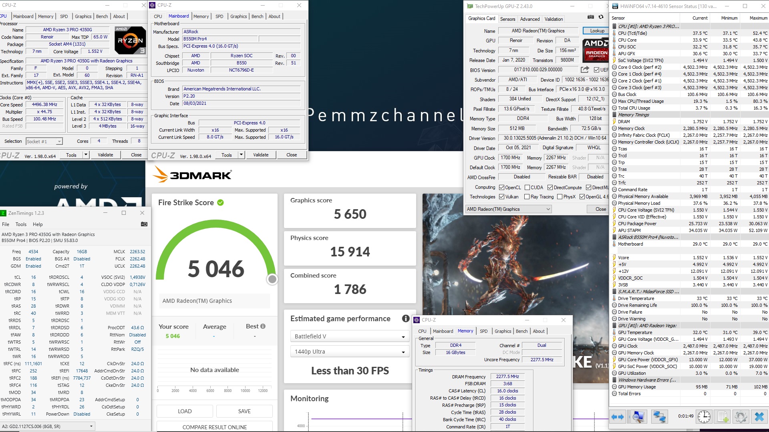Open Battlefield V game dropdown

pyautogui.click(x=350, y=336)
